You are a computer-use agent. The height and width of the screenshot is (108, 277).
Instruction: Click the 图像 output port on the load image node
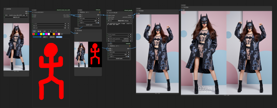pyautogui.click(x=29, y=11)
